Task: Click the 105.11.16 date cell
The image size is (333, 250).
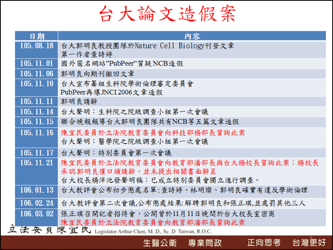Action: [37, 133]
